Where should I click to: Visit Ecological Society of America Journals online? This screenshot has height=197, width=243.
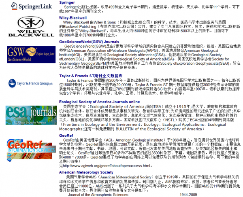point(99,102)
